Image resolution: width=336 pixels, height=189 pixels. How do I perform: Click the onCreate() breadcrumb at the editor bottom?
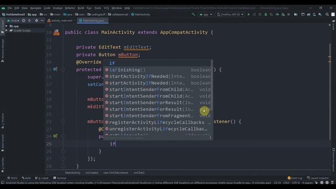point(92,173)
